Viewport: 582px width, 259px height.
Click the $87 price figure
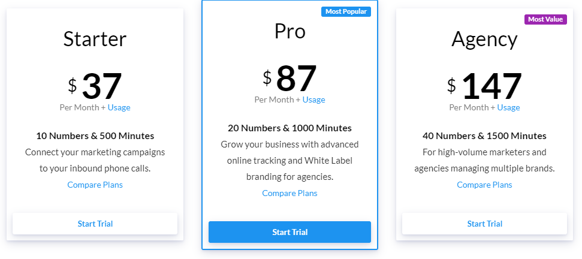pos(296,78)
